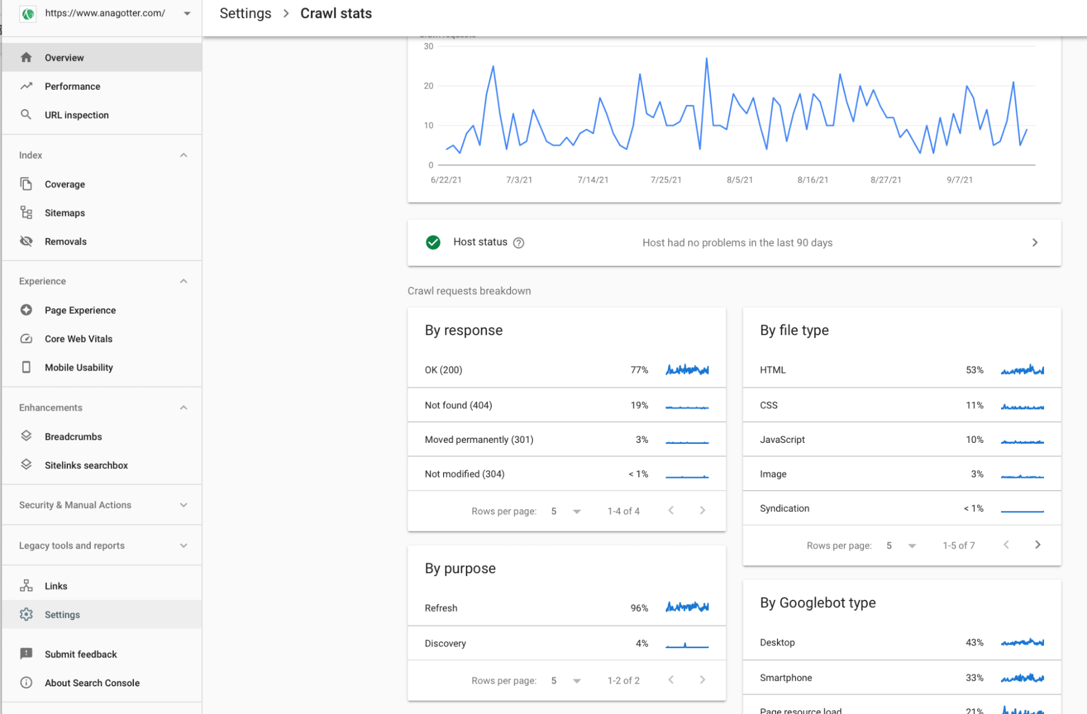Open Page Experience via its compass icon
This screenshot has height=714, width=1087.
26,310
